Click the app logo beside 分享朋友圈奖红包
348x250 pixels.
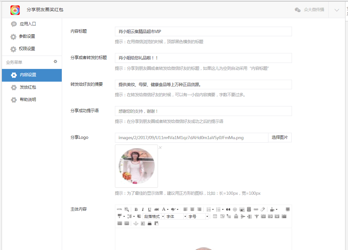coord(15,10)
